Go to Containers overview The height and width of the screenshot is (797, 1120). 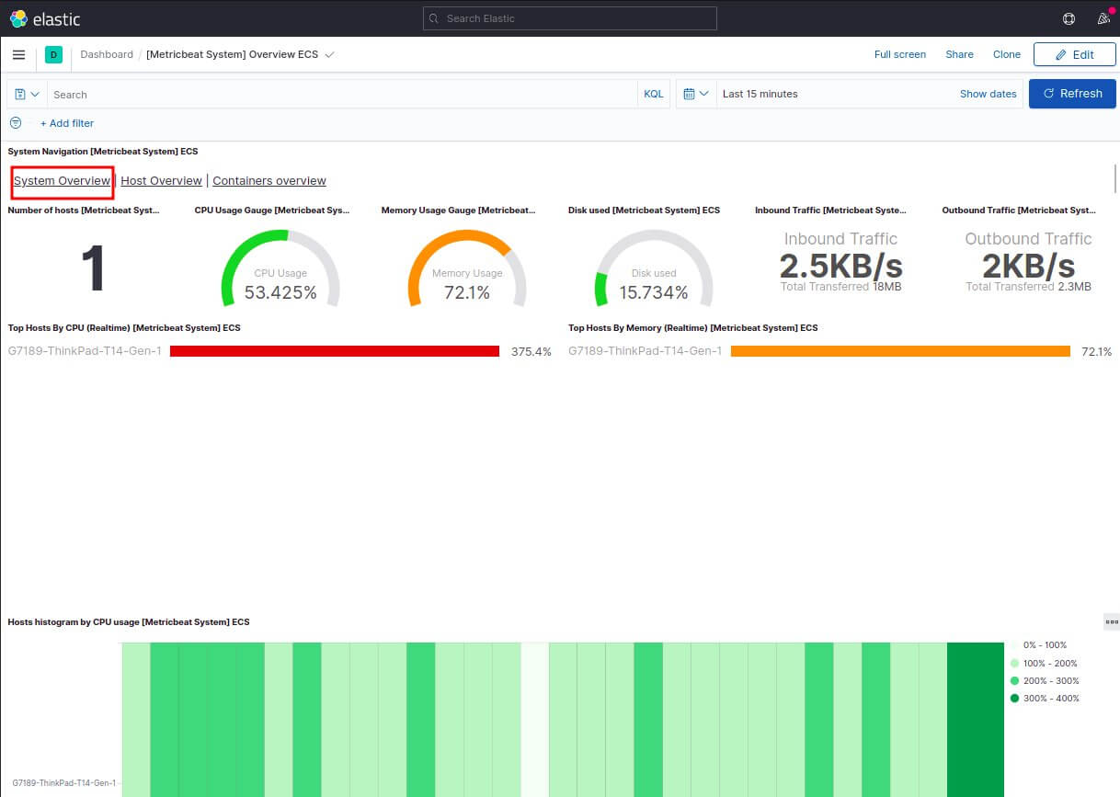click(x=269, y=181)
